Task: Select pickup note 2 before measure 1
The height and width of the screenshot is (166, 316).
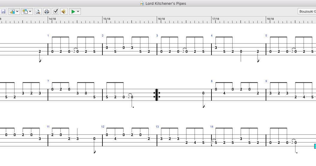Action: pyautogui.click(x=40, y=52)
